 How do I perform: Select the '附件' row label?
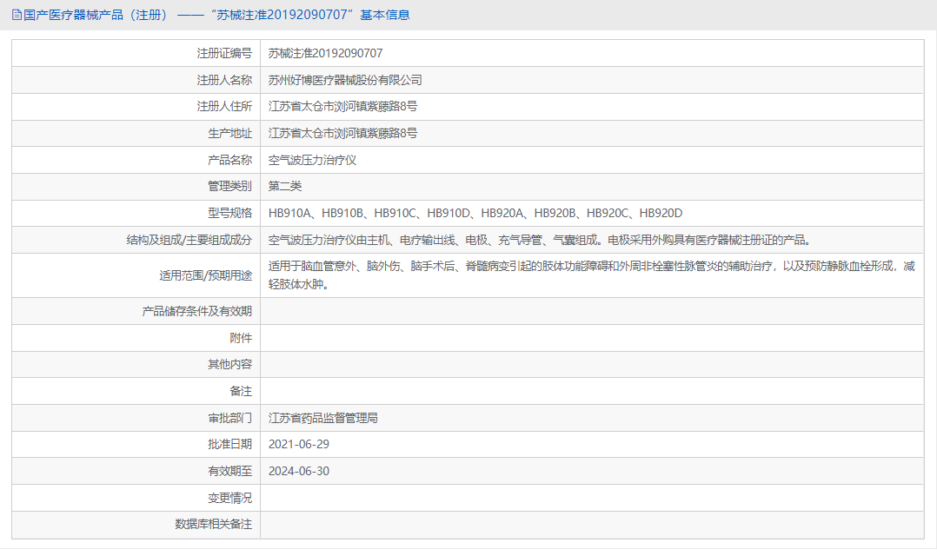[242, 338]
